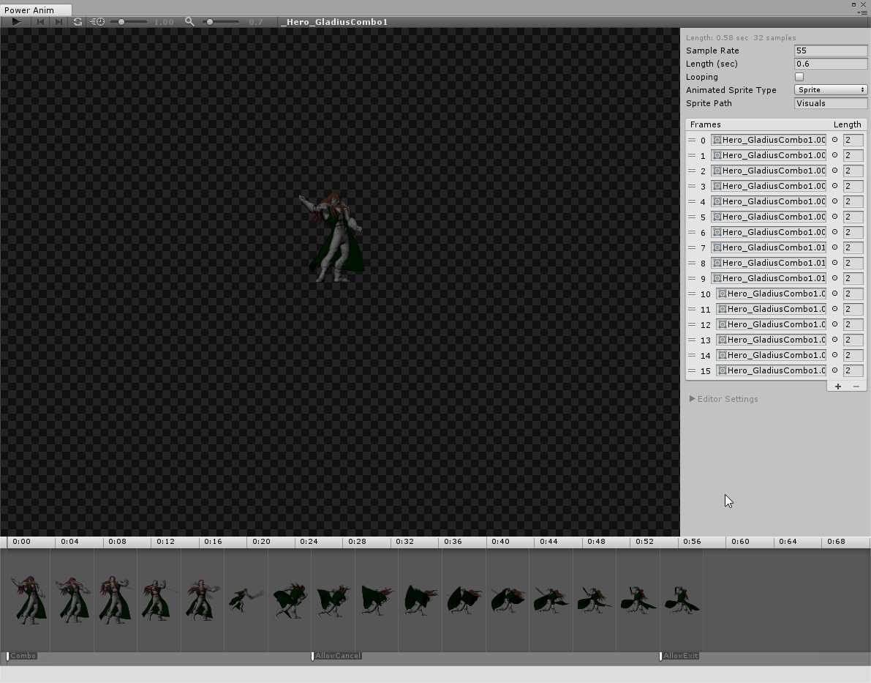Jump to the last frame with skip-forward icon
The height and width of the screenshot is (683, 871).
coord(58,21)
